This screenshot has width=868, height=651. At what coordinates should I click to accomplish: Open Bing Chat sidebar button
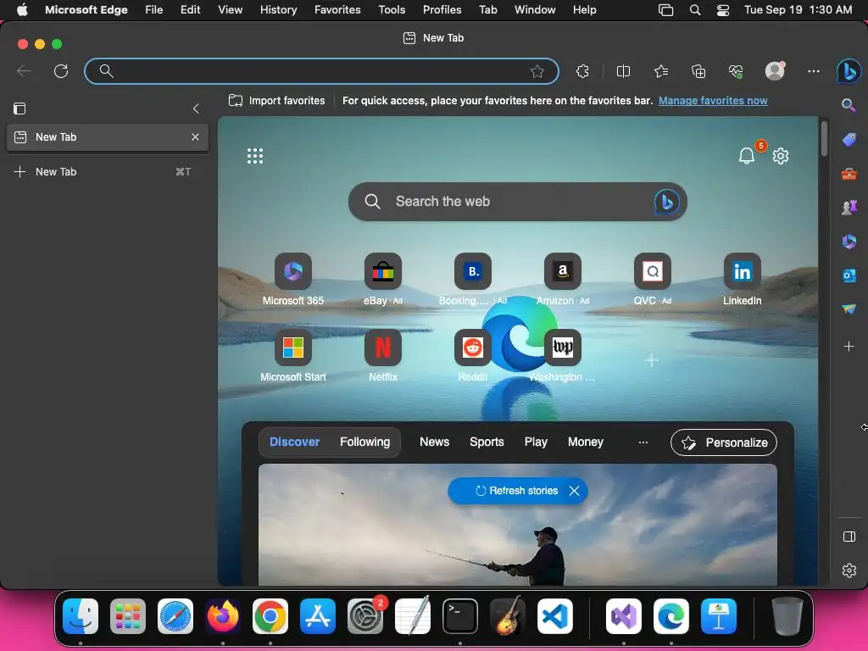(x=849, y=71)
